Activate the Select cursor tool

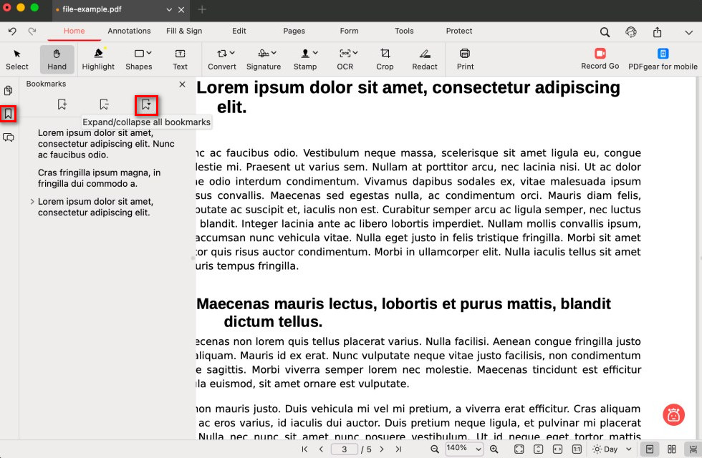(x=17, y=59)
